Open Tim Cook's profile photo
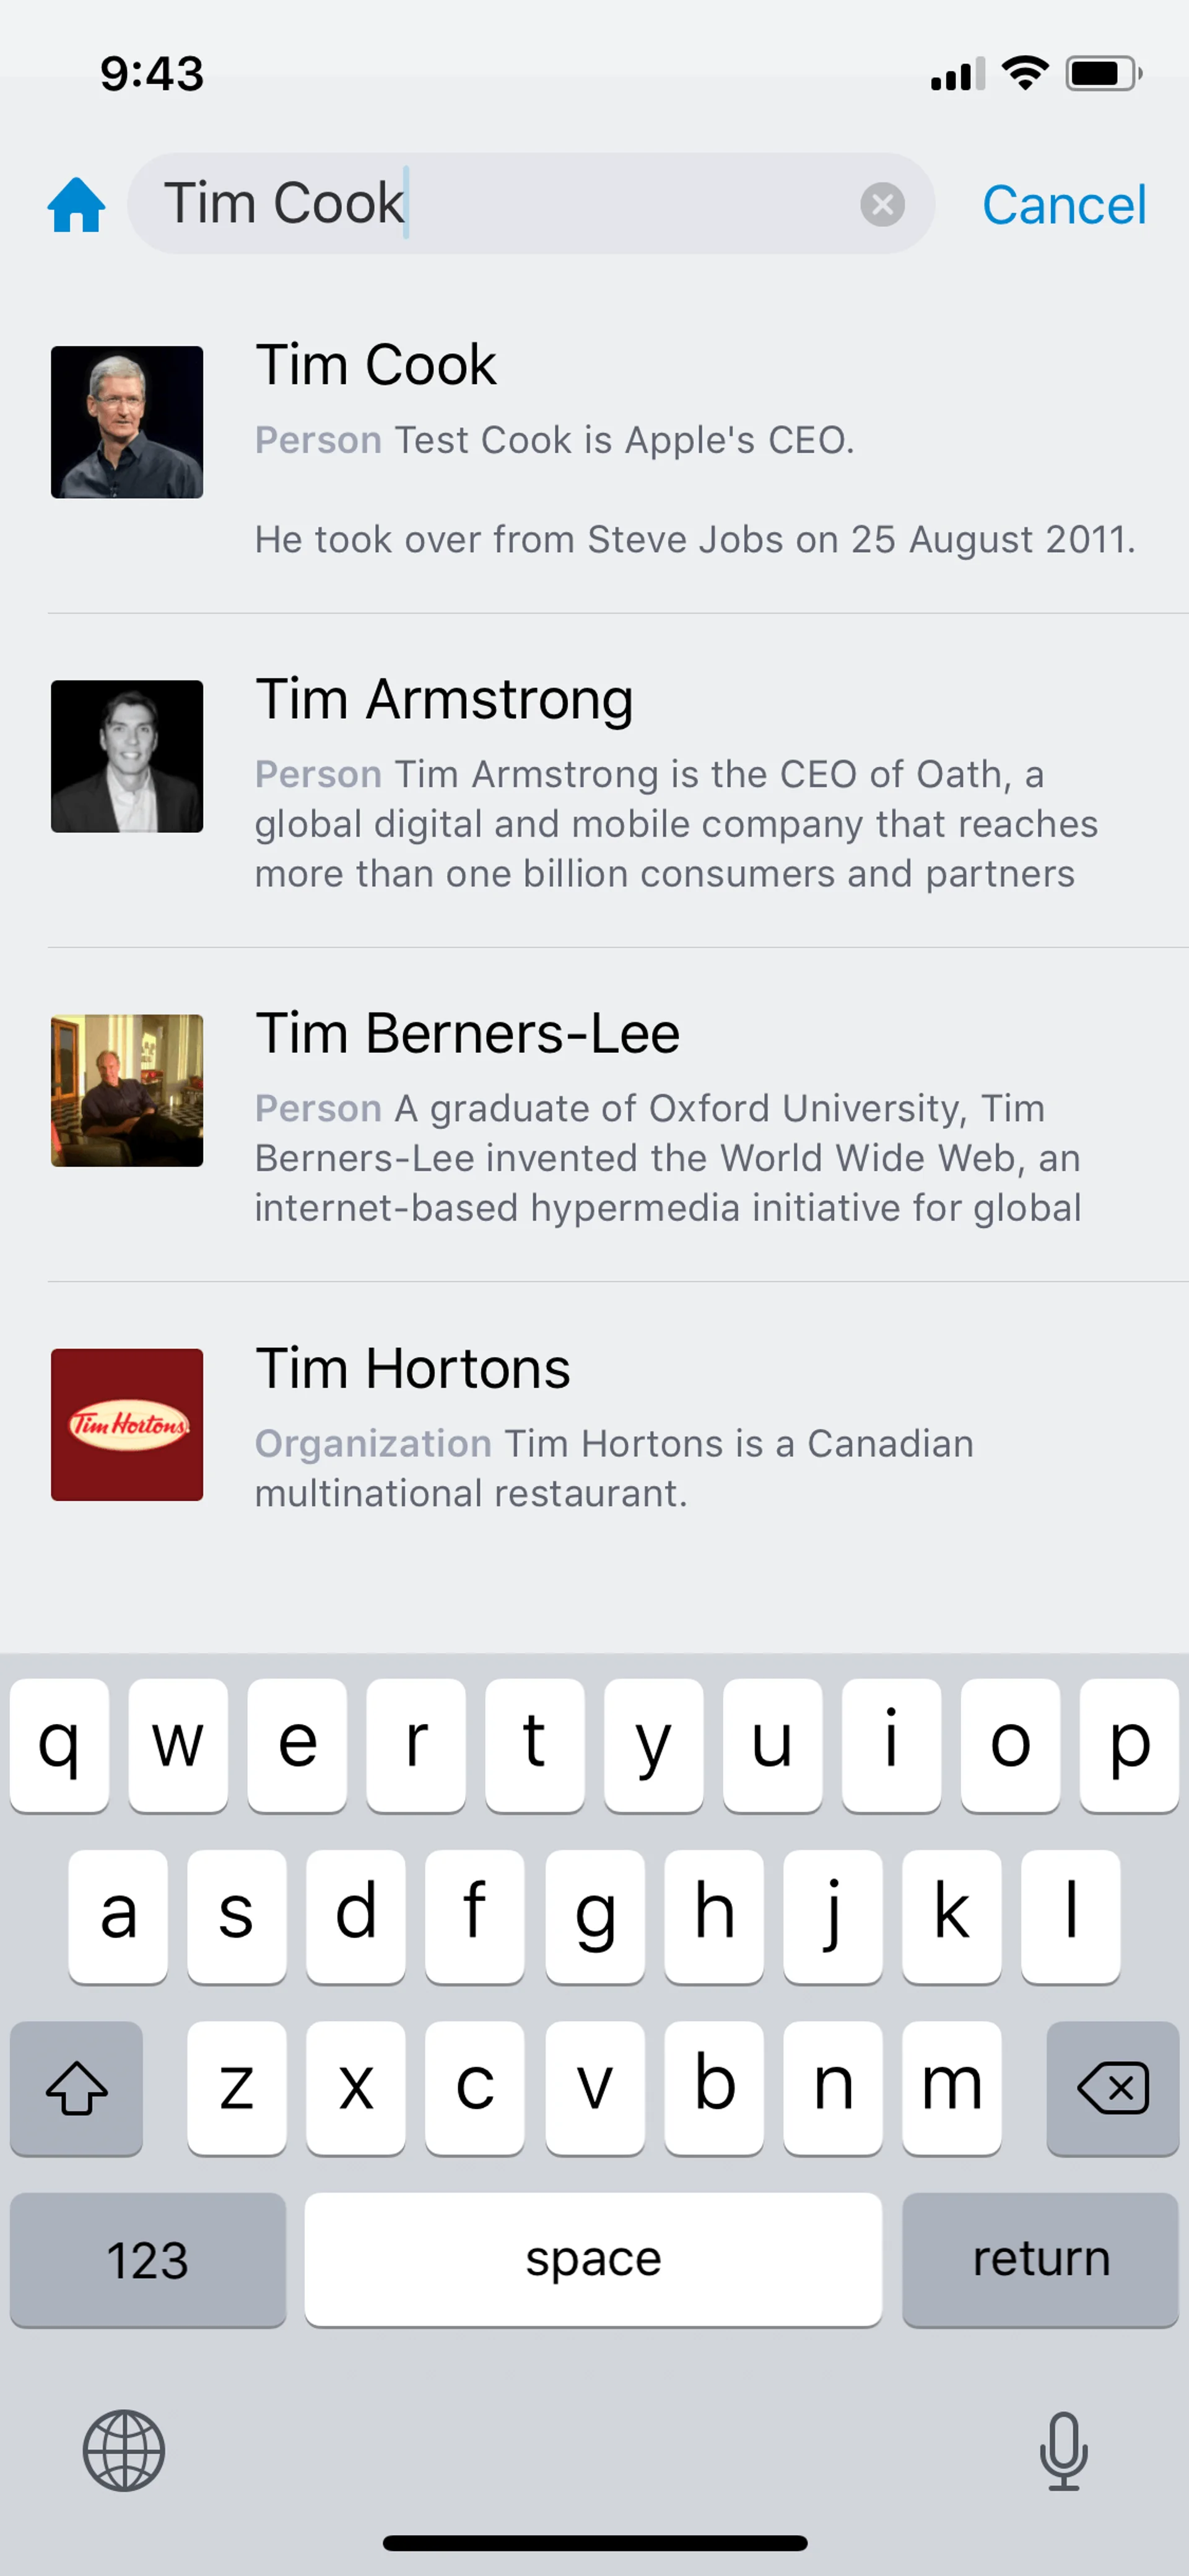The height and width of the screenshot is (2576, 1189). tap(127, 422)
